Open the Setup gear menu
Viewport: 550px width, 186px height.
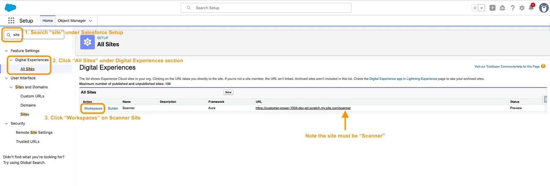click(x=522, y=8)
